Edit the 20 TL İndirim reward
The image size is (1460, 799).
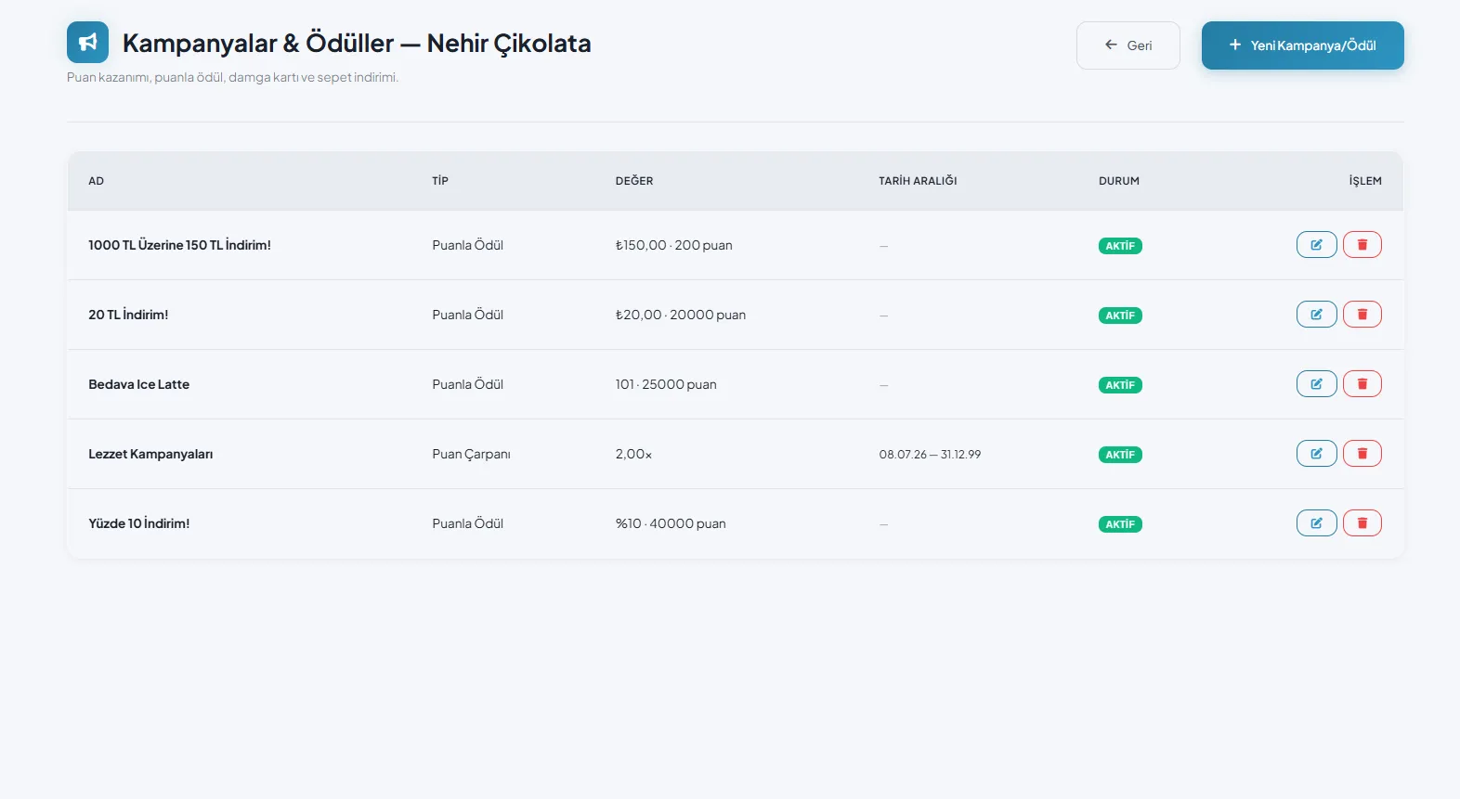(1316, 315)
